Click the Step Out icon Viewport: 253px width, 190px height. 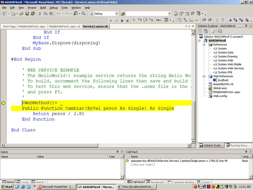pos(151,20)
